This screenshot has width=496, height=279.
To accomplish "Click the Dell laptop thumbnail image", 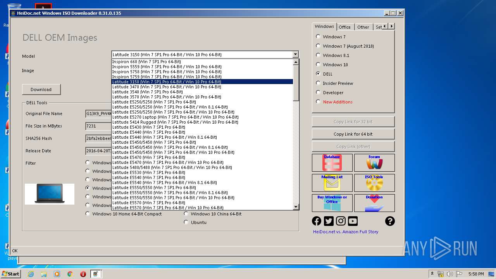I will click(50, 194).
